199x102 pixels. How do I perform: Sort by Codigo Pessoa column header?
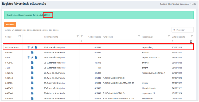95,37
